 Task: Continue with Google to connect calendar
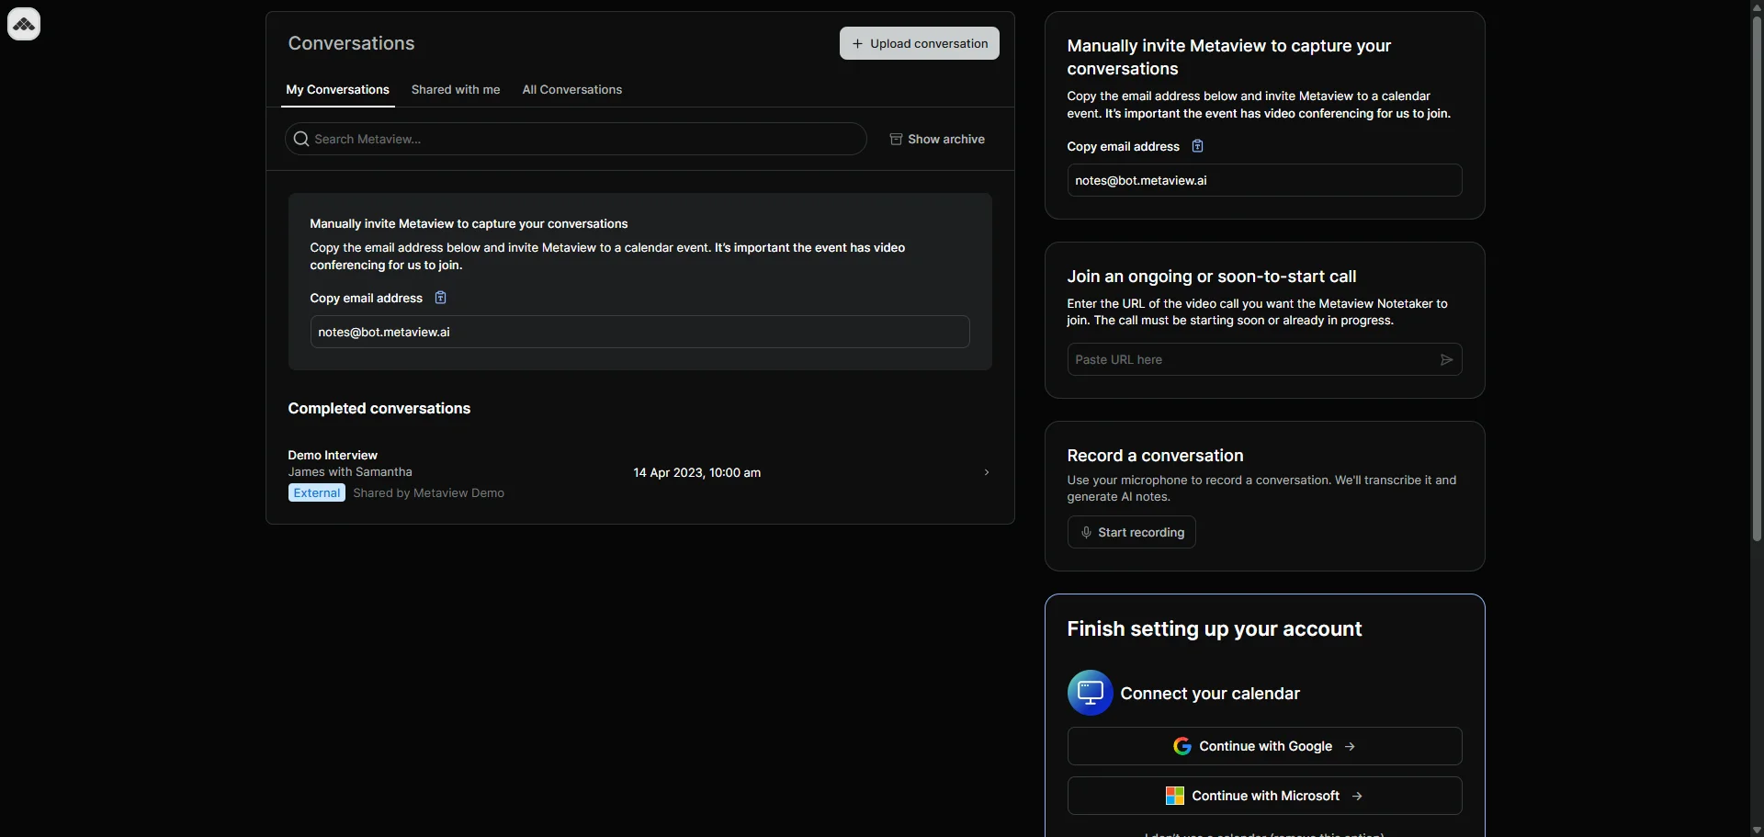click(1264, 746)
